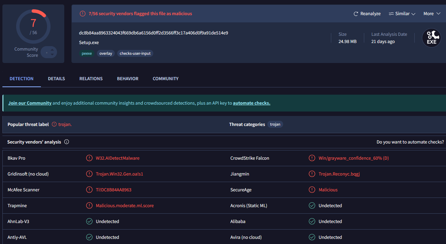Open the More dropdown menu

432,14
